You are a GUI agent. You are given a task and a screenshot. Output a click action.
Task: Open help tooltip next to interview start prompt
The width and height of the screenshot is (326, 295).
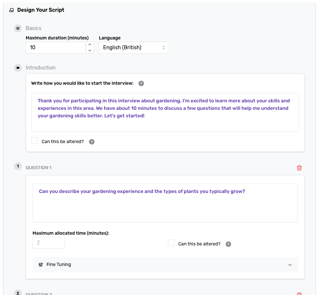(x=141, y=83)
